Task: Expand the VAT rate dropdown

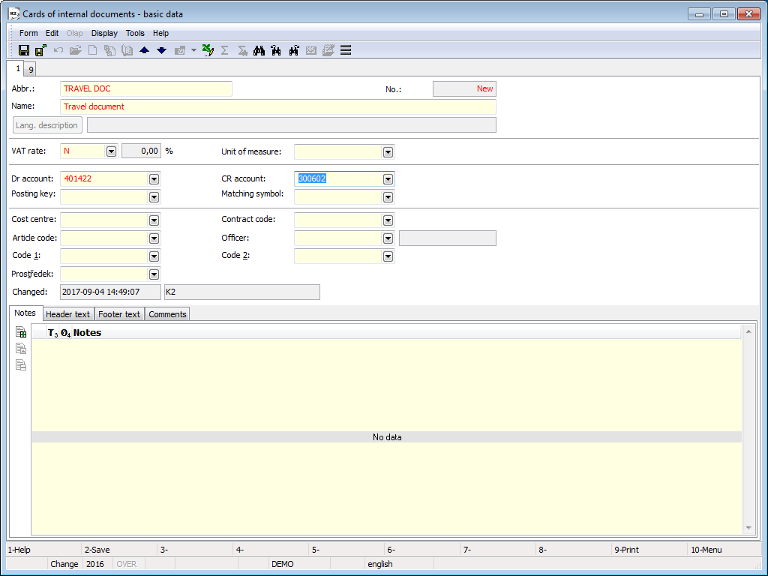Action: pos(111,151)
